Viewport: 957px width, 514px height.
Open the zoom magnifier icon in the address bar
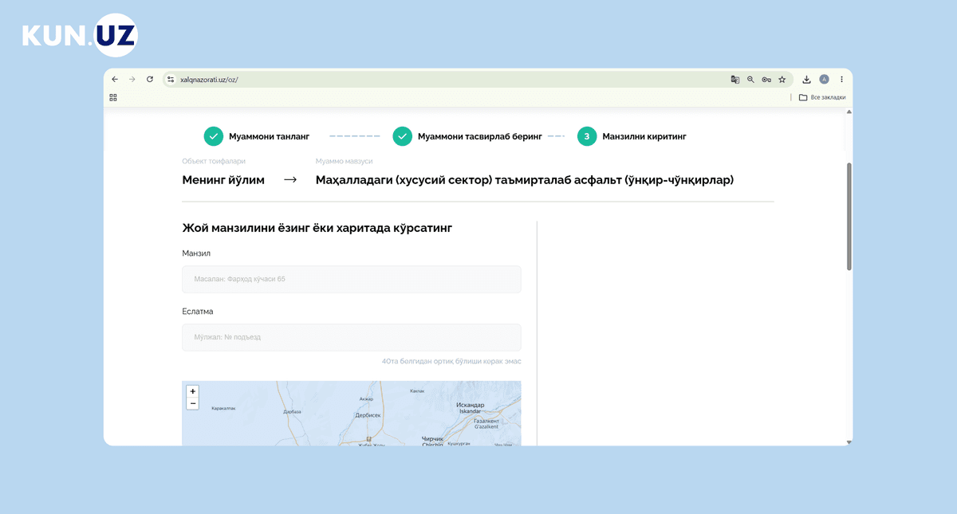tap(750, 80)
